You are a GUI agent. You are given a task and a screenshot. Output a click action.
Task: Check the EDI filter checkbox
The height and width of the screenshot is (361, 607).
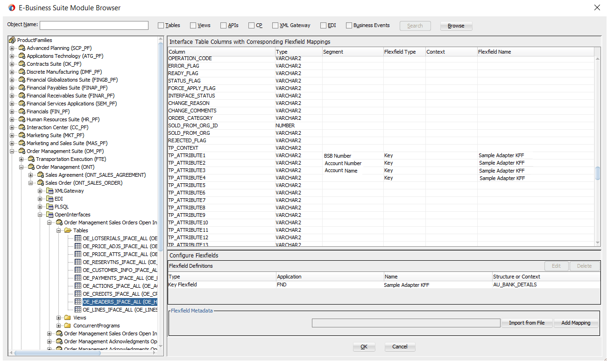point(323,26)
